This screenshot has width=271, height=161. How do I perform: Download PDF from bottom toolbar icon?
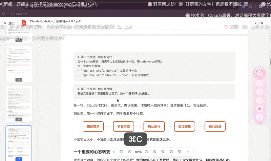[x=188, y=152]
